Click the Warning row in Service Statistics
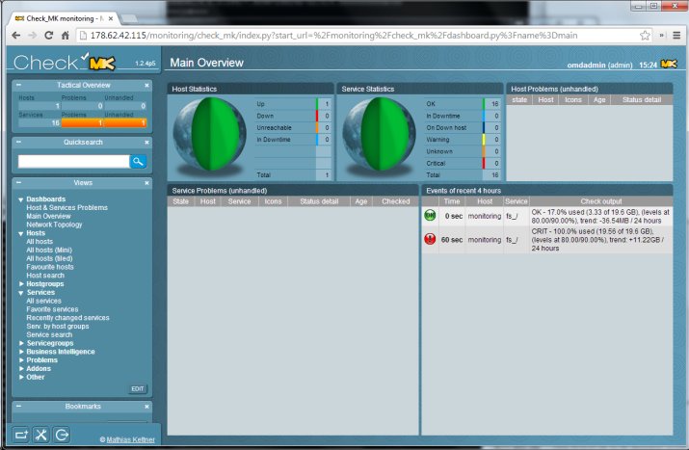This screenshot has width=689, height=450. pos(463,140)
